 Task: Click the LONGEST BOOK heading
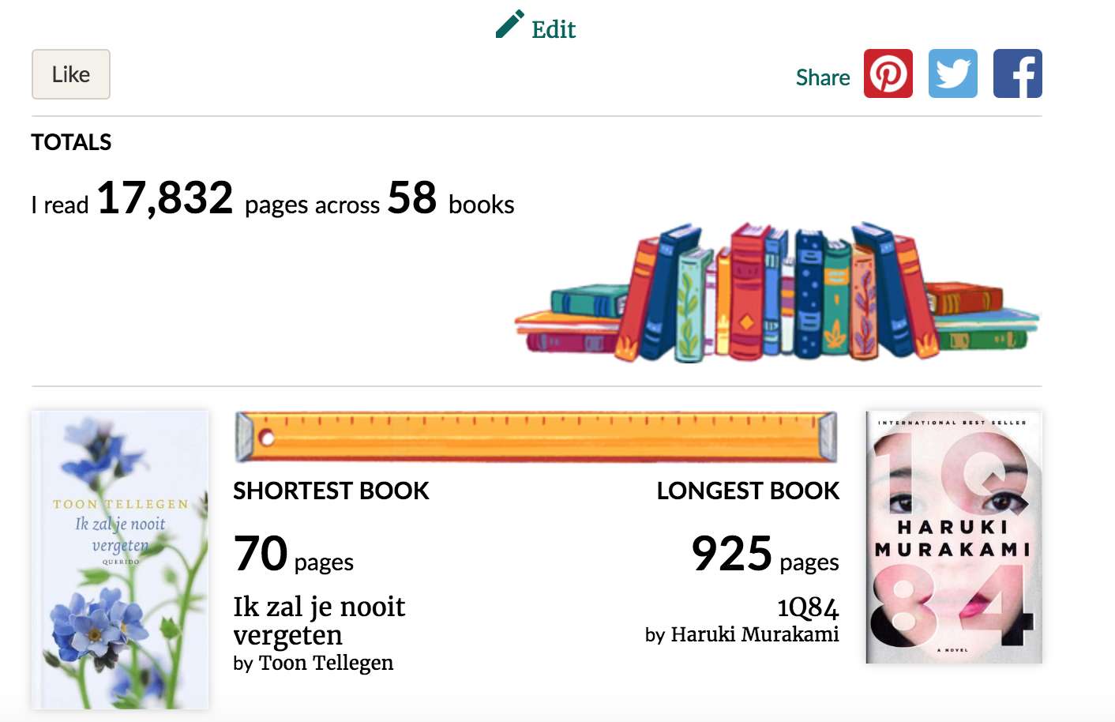(x=748, y=491)
